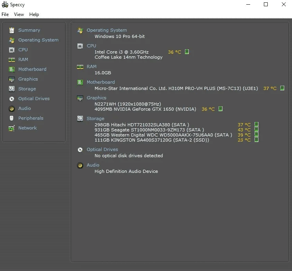Click the Motherboard heading link in summary
Screen dimensions: 292x271
101,82
